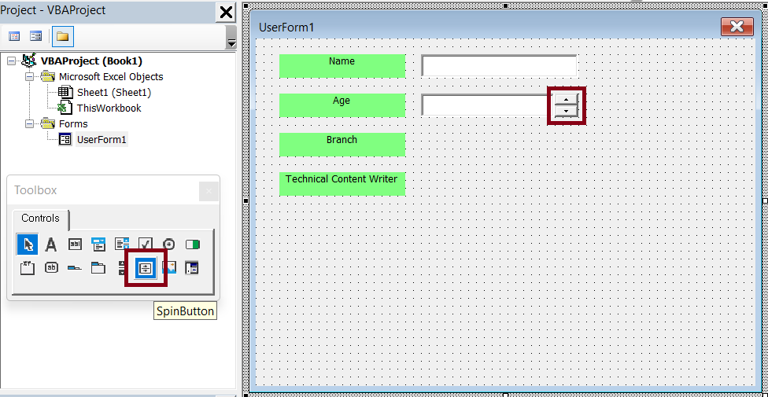This screenshot has height=397, width=768.
Task: Click the Name text box
Action: coord(499,65)
